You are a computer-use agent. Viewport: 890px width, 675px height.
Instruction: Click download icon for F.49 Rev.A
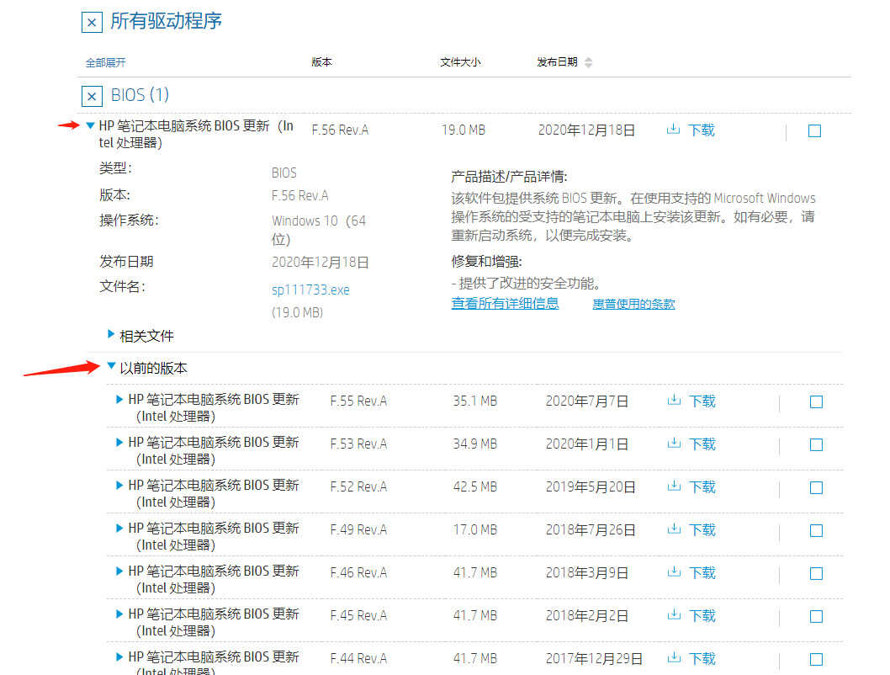[x=674, y=529]
